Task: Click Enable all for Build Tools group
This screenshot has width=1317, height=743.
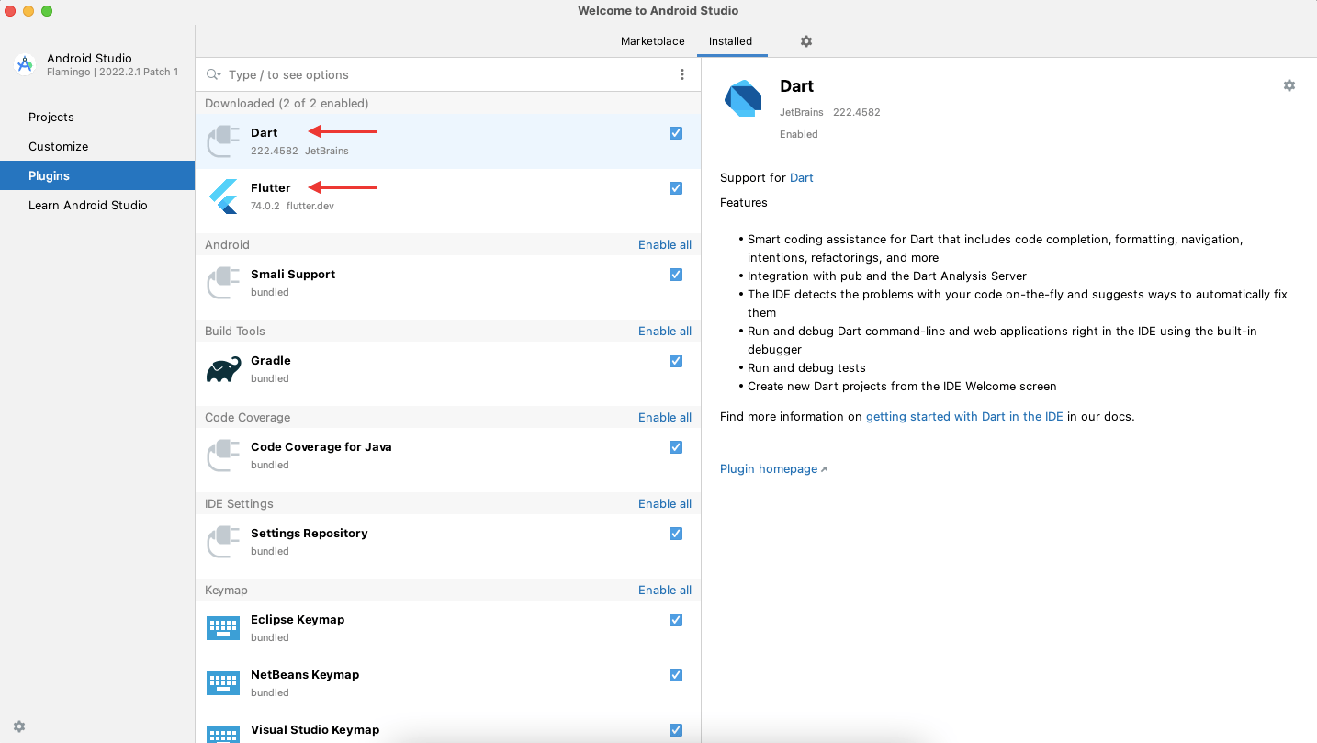Action: pos(665,331)
